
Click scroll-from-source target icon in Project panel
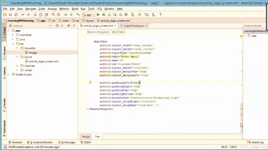(57, 26)
